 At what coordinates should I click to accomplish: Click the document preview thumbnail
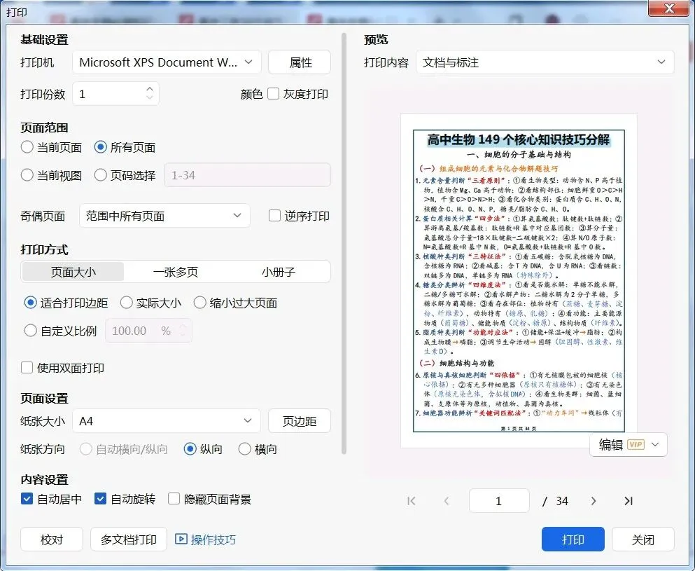519,281
